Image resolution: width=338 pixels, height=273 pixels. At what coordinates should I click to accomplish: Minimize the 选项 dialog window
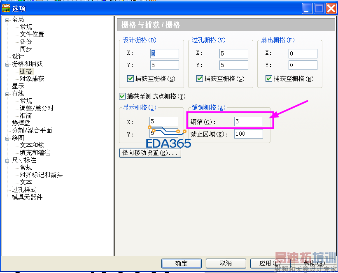pos(307,9)
